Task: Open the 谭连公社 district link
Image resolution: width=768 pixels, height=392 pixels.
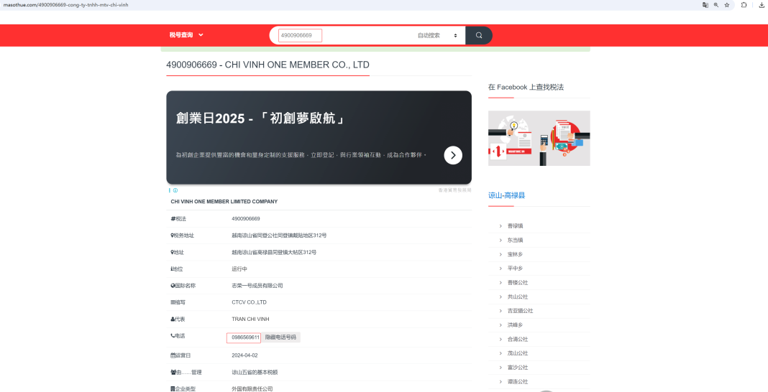Action: [x=518, y=381]
